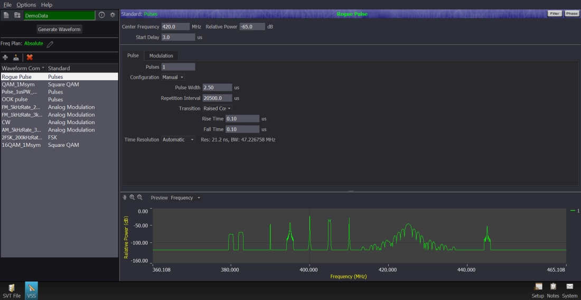
Task: Toggle the Filter button
Action: 554,14
